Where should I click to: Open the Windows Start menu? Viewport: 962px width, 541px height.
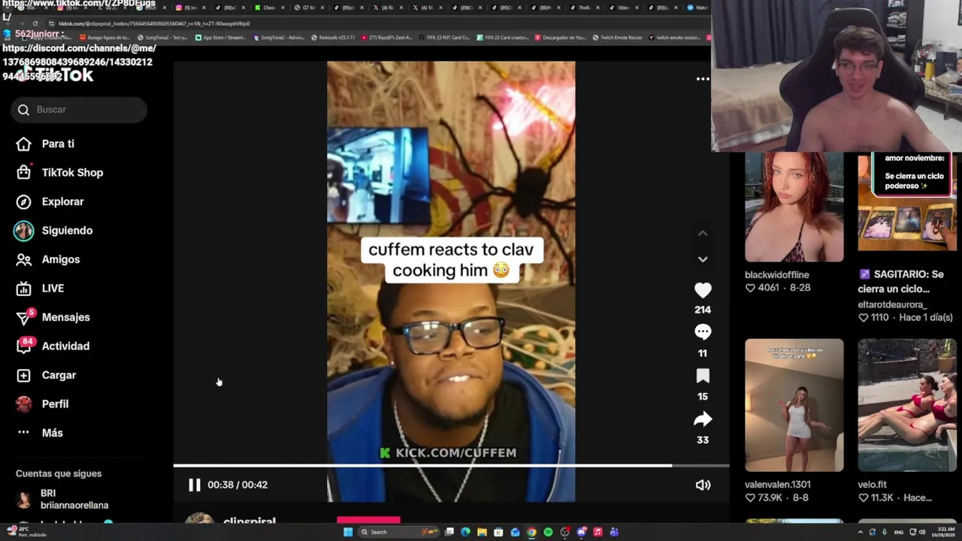point(348,532)
